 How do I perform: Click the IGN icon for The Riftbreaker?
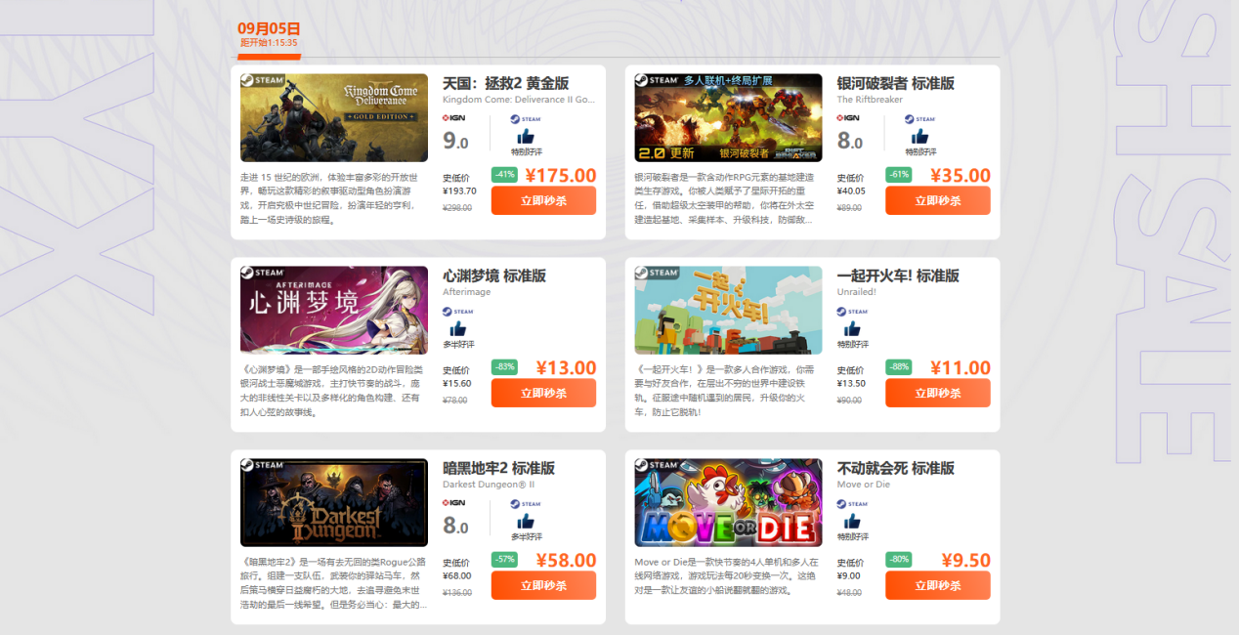click(848, 118)
